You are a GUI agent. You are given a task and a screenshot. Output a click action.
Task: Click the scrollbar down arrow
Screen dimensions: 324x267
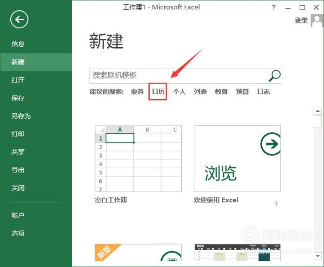coord(317,256)
